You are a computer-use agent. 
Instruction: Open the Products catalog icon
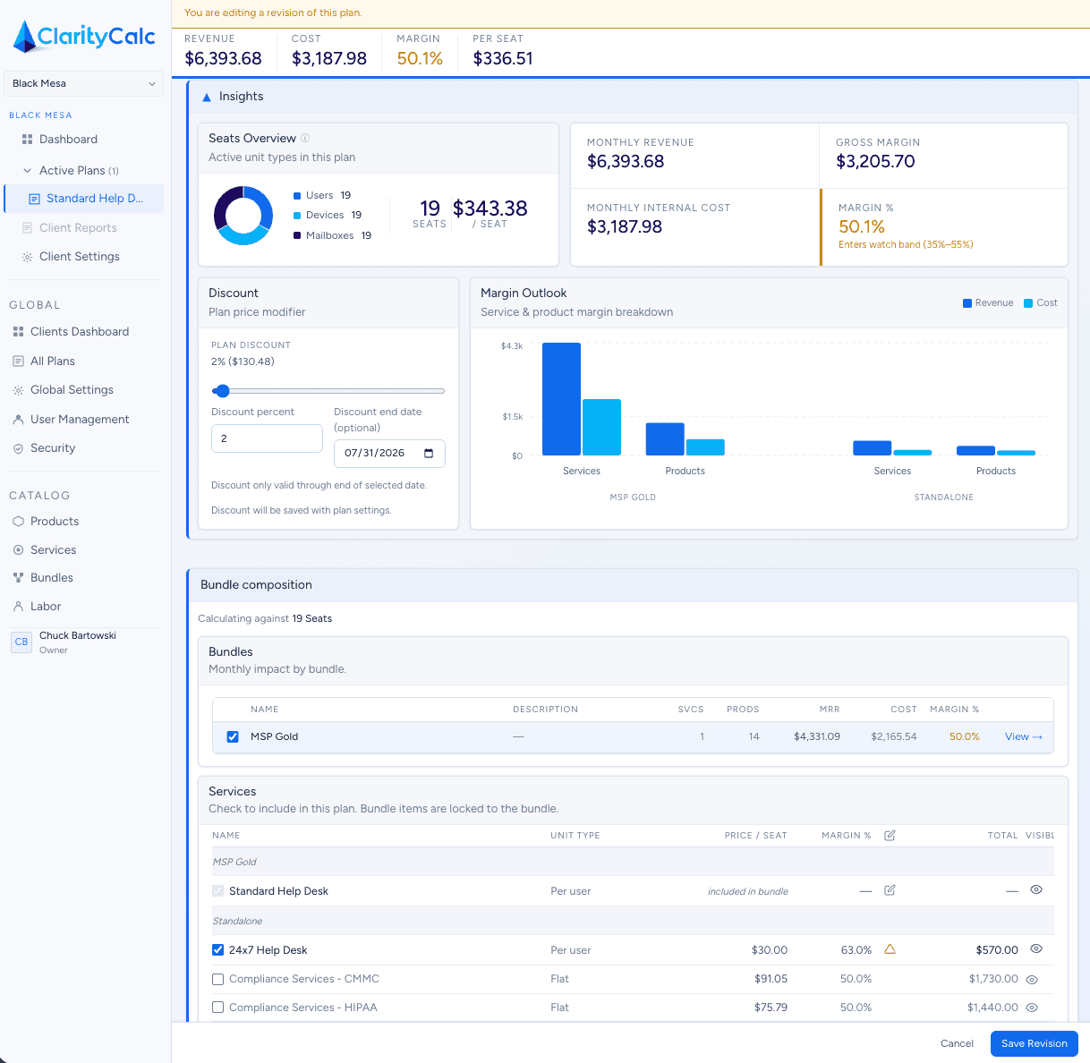[x=17, y=521]
